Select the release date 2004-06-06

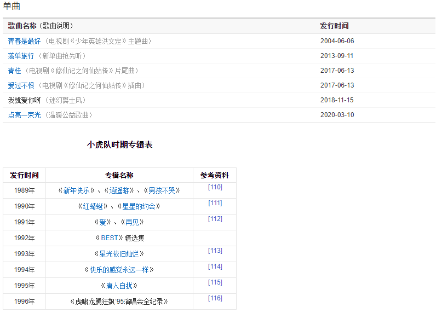tap(337, 41)
